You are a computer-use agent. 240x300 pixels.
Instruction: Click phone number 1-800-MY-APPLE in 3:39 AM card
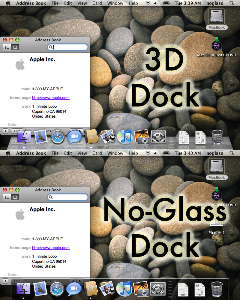point(47,89)
